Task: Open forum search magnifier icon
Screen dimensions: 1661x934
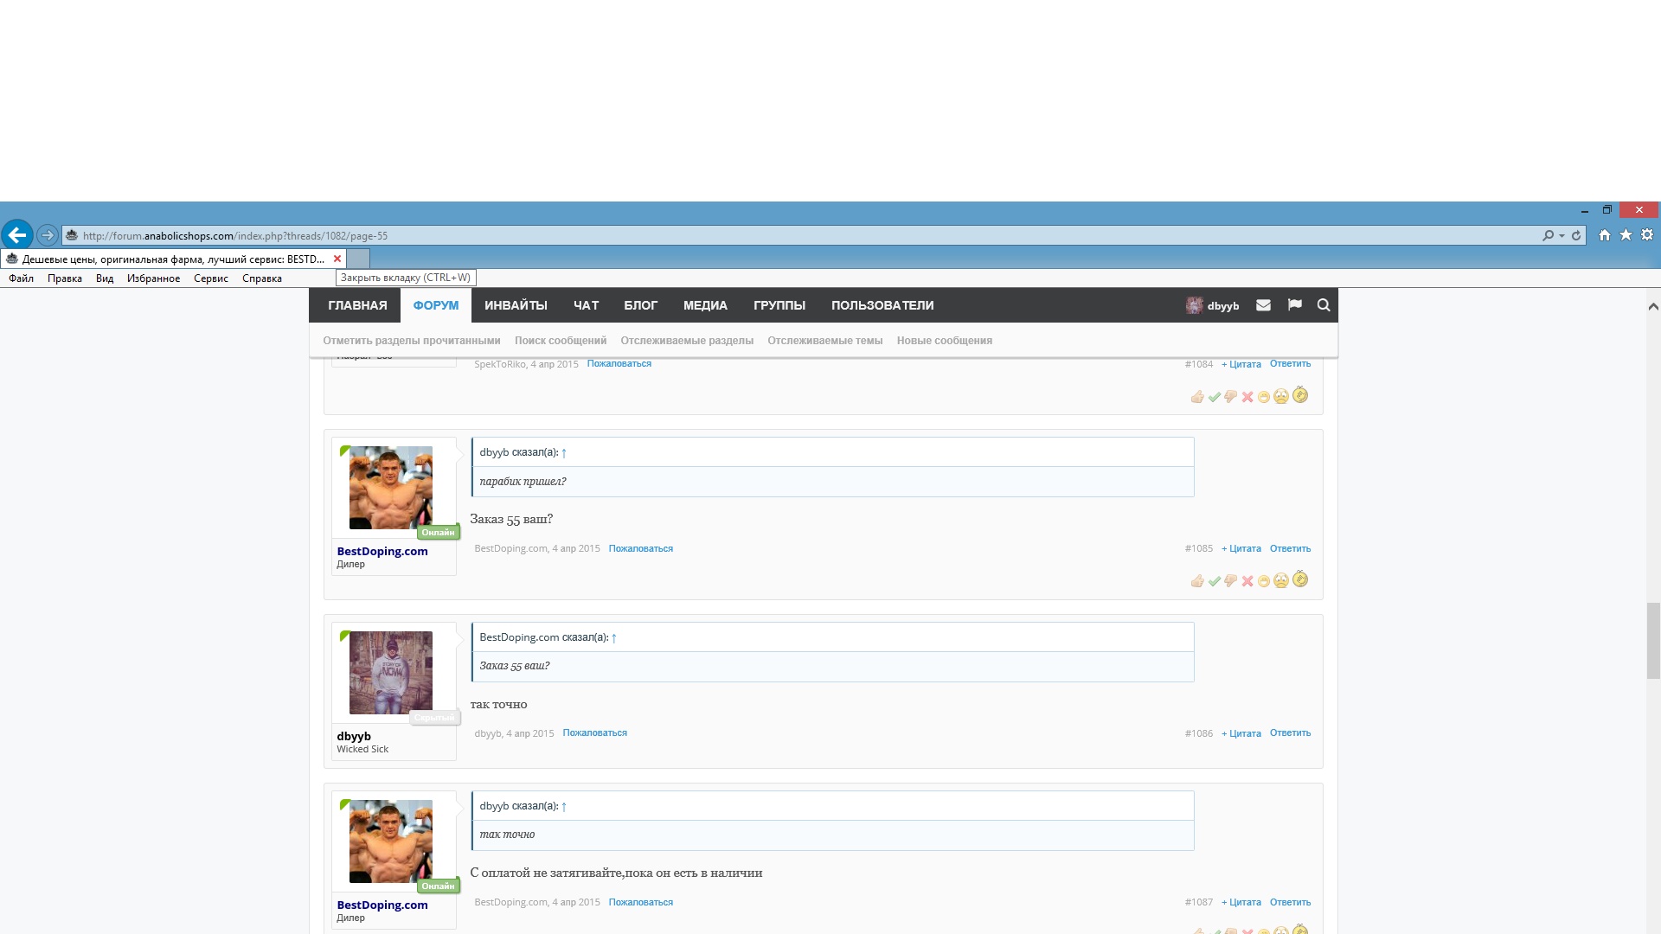Action: click(x=1324, y=305)
